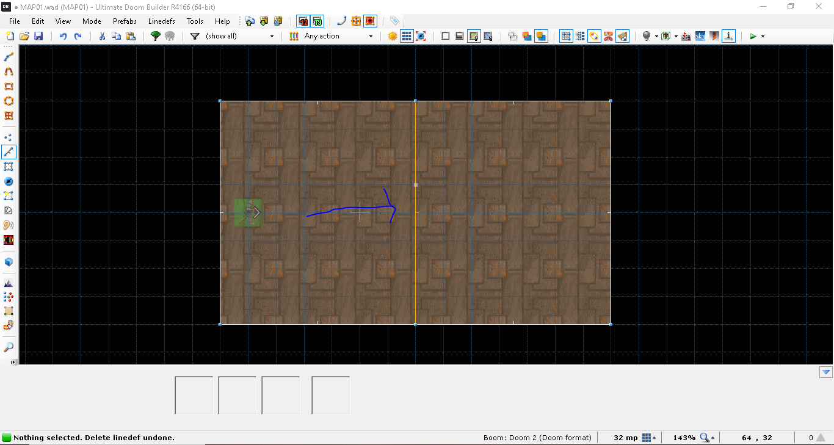Viewport: 834px width, 445px height.
Task: Toggle the wireframe view mode square
Action: [446, 36]
